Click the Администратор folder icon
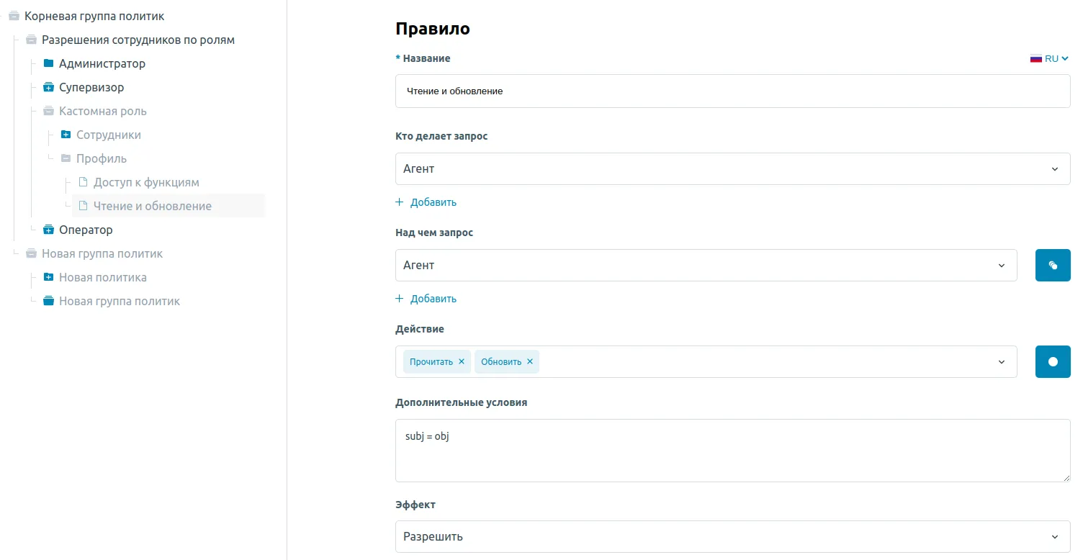This screenshot has height=560, width=1083. point(48,63)
